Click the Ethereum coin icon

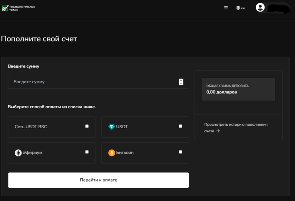tap(18, 153)
